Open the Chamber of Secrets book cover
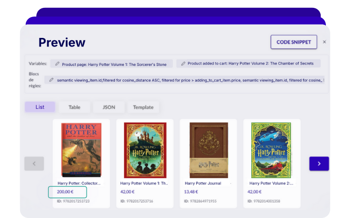 pyautogui.click(x=271, y=150)
